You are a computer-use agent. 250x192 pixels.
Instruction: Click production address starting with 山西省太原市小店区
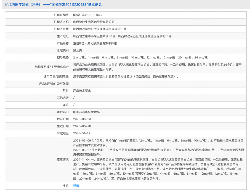click(x=122, y=36)
